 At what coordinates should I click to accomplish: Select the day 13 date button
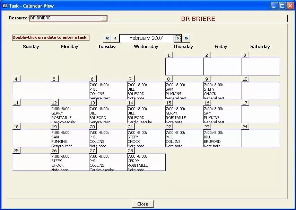click(93, 103)
